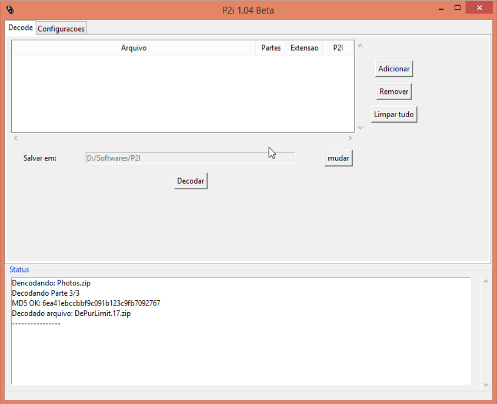Click the Remover button
Viewport: 497px width, 404px height.
(394, 92)
